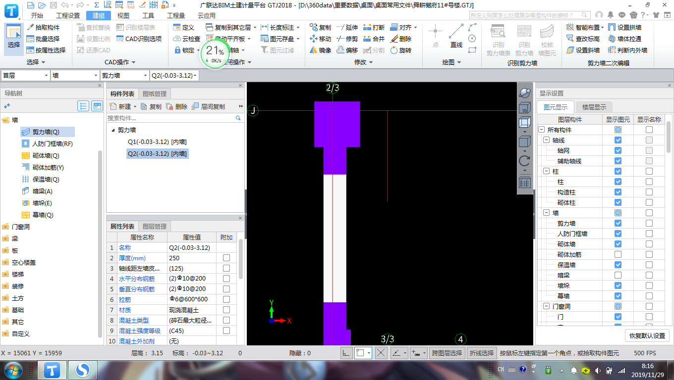Image resolution: width=674 pixels, height=380 pixels.
Task: Open the 墙 category dropdown
Action: point(75,75)
